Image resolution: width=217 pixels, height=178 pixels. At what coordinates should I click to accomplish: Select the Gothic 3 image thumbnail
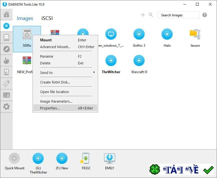click(139, 38)
